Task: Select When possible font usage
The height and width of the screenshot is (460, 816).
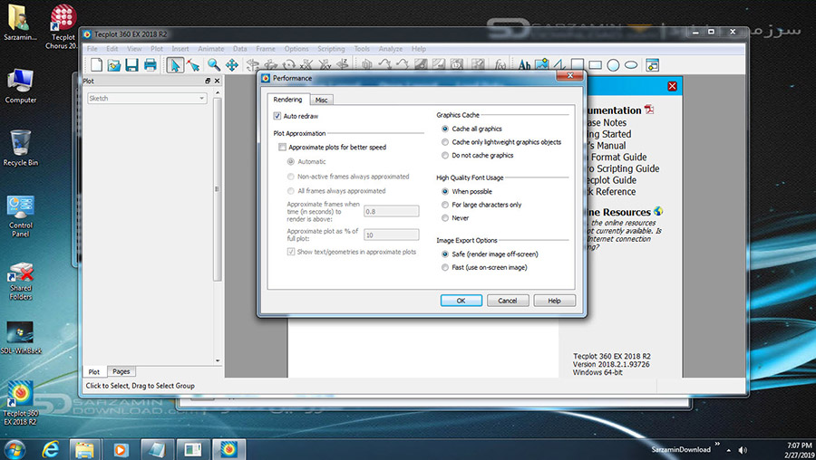Action: click(445, 191)
